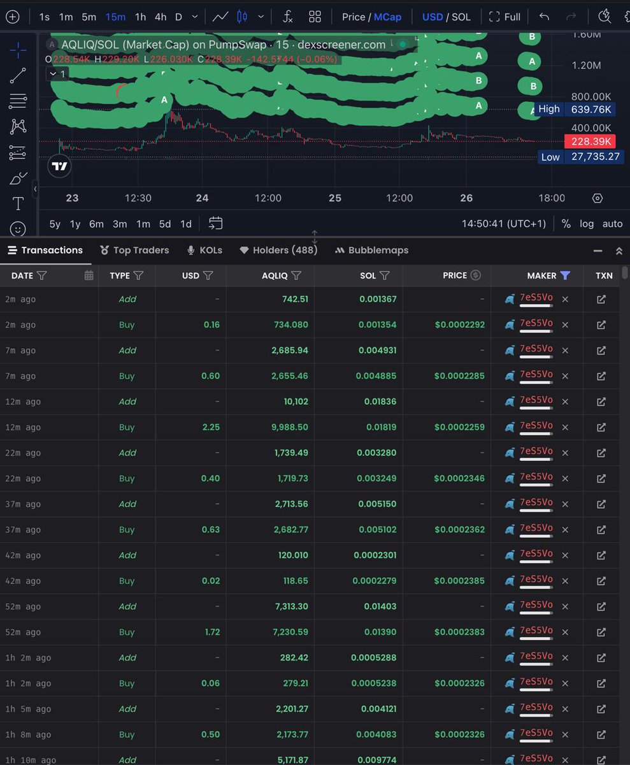Select the trend line drawing tool
This screenshot has height=765, width=630.
pyautogui.click(x=18, y=75)
